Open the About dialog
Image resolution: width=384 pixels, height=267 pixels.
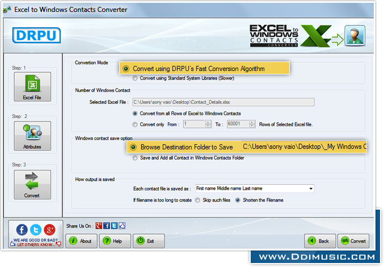coord(81,241)
